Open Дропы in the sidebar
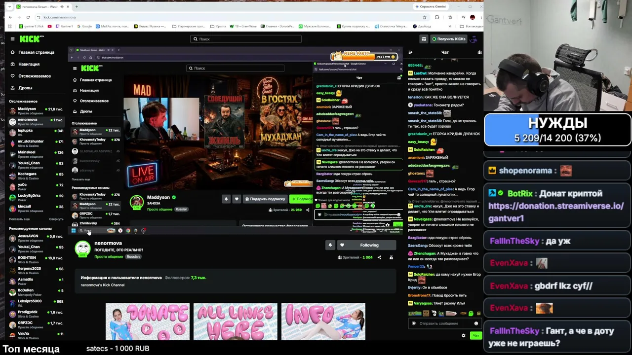632x355 pixels. tap(21, 88)
